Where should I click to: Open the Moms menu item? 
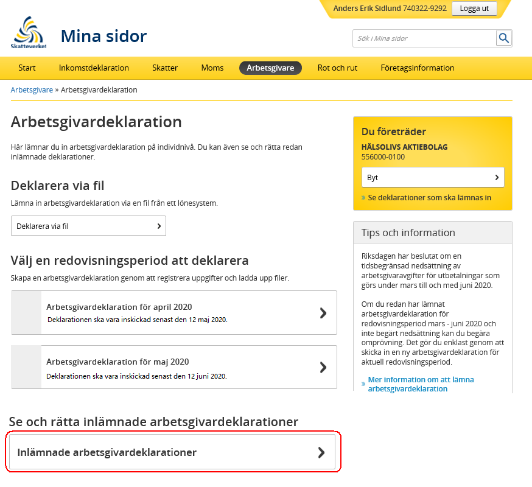coord(212,68)
